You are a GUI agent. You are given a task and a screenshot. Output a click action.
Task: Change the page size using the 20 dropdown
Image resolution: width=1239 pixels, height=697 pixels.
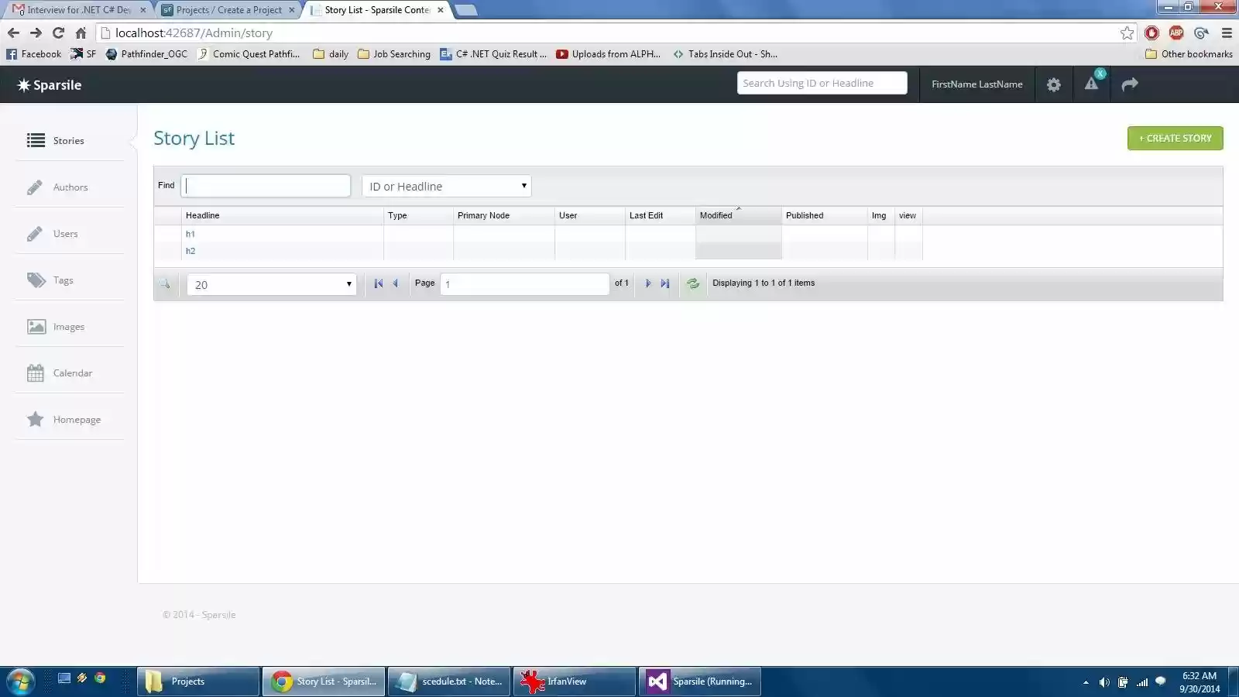270,284
